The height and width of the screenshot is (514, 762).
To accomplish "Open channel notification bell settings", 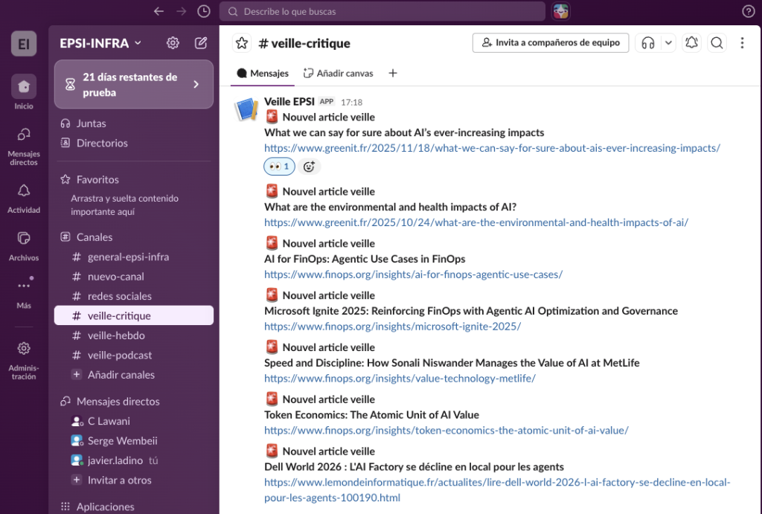I will point(691,42).
